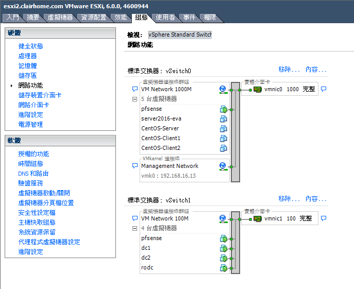Click the powered-on VM icon next to rodc
Image resolution: width=354 pixels, height=289 pixels.
[224, 268]
